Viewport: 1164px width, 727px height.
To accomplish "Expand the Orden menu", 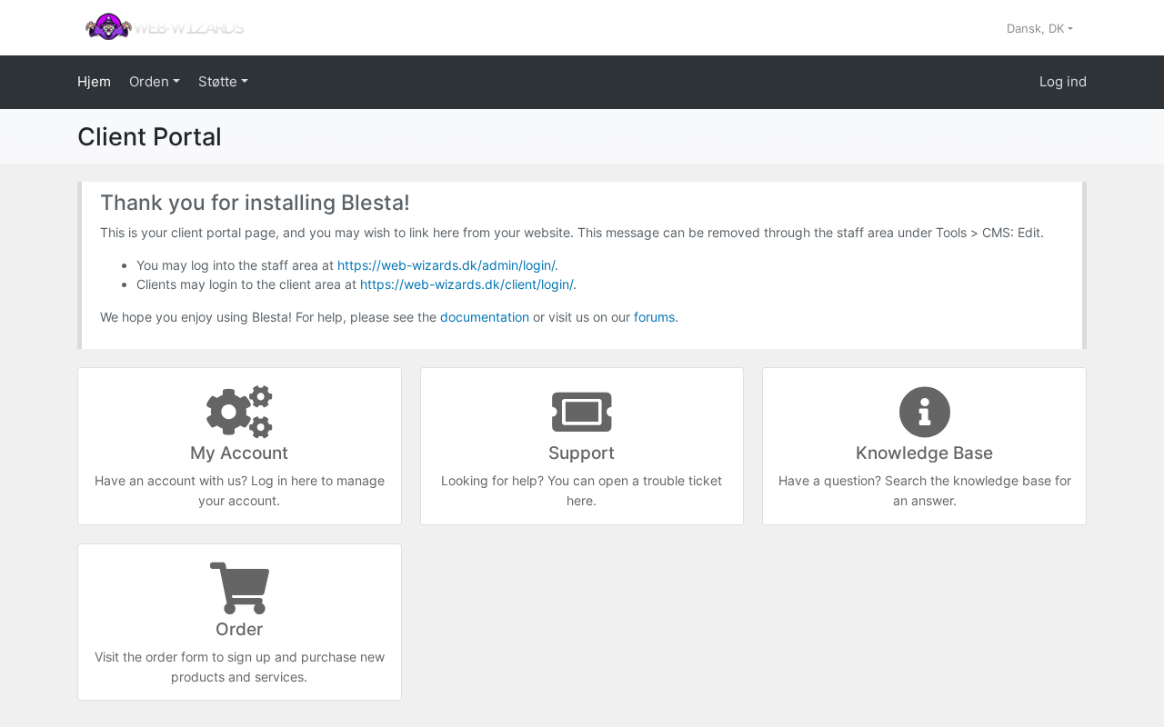I will [155, 82].
